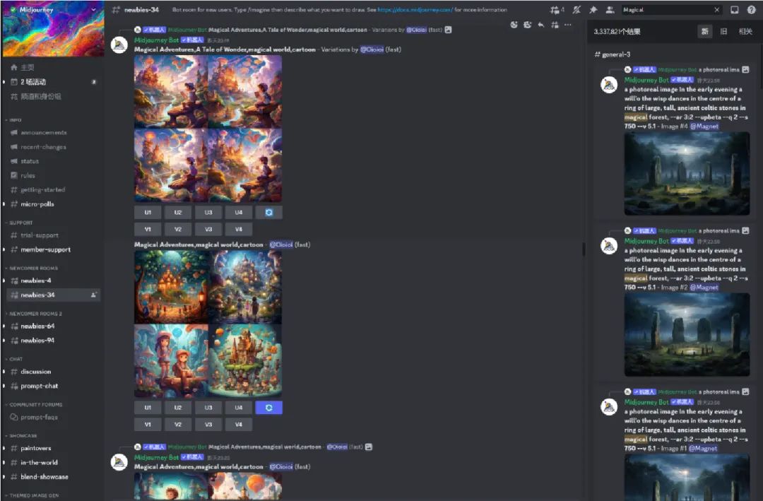Screen dimensions: 763x501
Task: Open the help question mark icon
Action: point(751,10)
